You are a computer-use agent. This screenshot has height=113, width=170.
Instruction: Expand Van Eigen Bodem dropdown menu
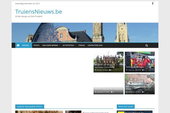pyautogui.click(x=51, y=45)
